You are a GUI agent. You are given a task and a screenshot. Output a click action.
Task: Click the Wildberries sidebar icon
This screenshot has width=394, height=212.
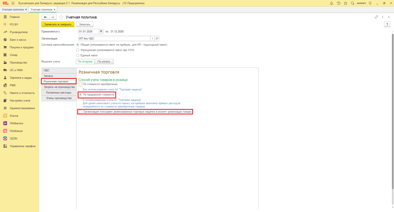[5, 123]
